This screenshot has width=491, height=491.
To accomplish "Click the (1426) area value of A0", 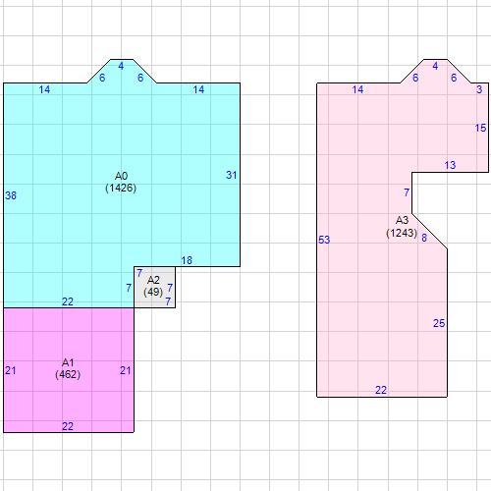I will pos(121,188).
